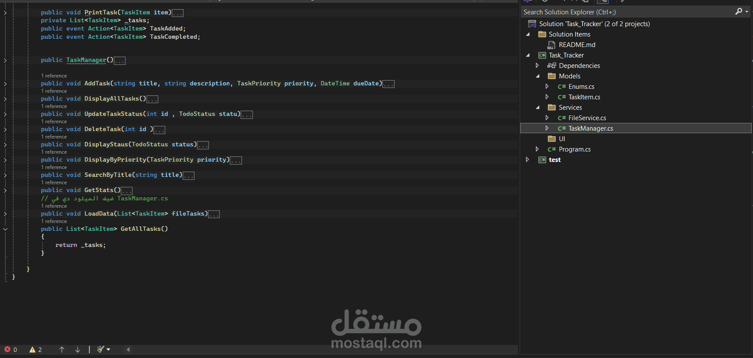The image size is (753, 358).
Task: Click the Solution Items folder icon
Action: 542,34
